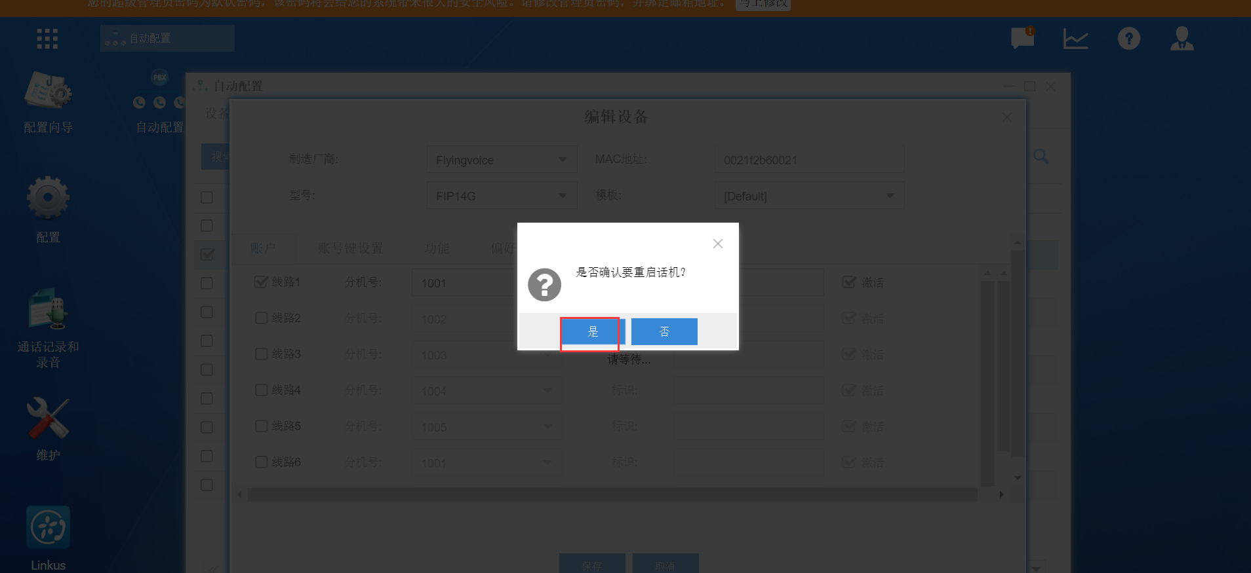This screenshot has height=573, width=1251.
Task: Launch the Linkus app icon
Action: (48, 528)
